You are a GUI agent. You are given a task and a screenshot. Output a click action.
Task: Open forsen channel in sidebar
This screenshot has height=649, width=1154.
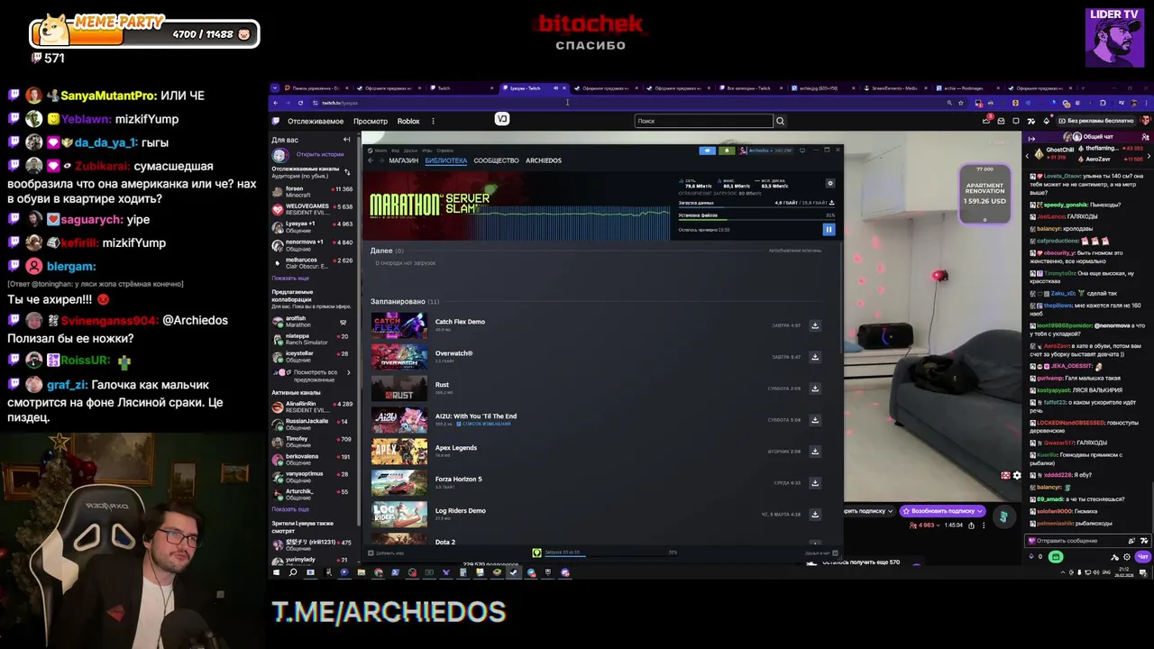(314, 192)
